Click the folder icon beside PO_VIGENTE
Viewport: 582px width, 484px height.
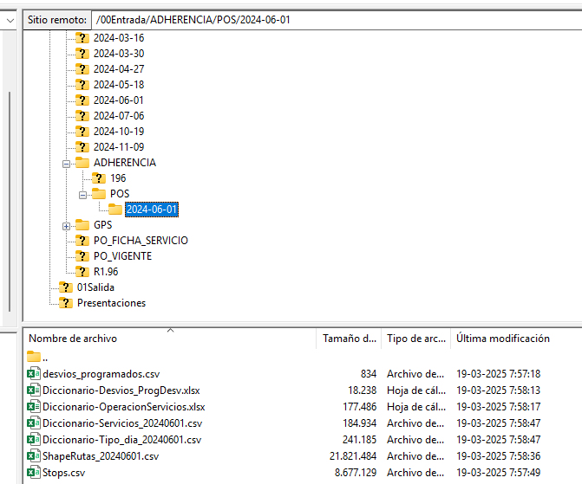coord(82,256)
